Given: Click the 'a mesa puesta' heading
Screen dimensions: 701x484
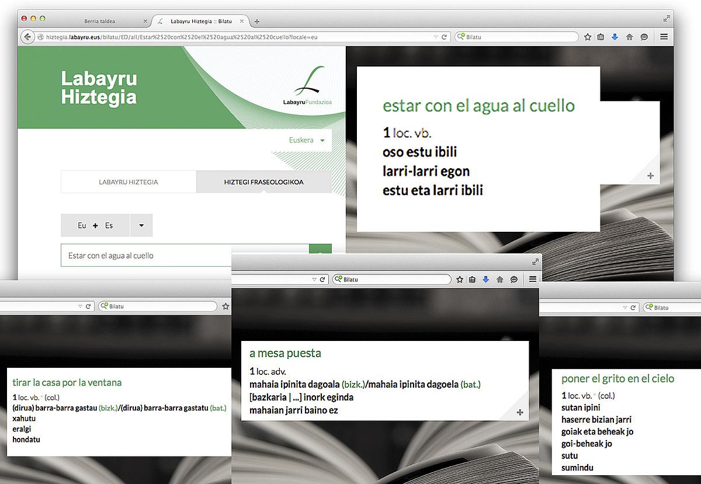Looking at the screenshot, I should pyautogui.click(x=285, y=353).
